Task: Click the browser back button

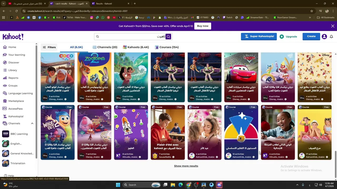Action: click(x=4, y=11)
